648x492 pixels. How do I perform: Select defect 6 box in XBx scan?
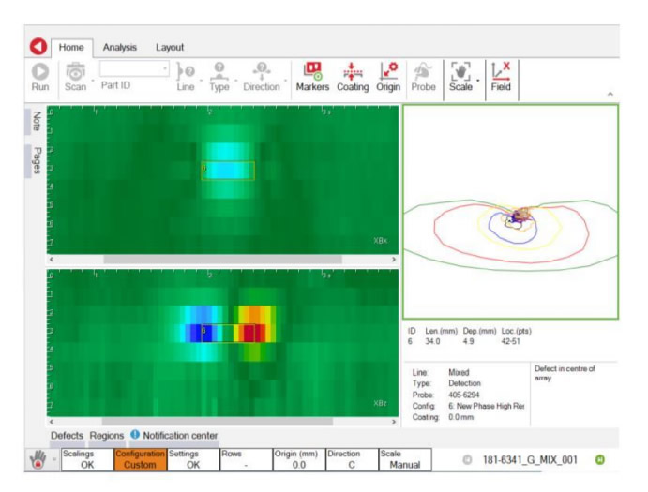[x=228, y=171]
